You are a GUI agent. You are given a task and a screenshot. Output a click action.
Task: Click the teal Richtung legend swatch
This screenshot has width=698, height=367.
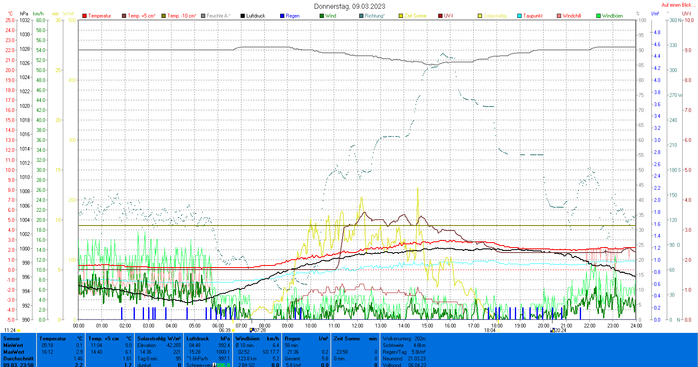[x=361, y=16]
